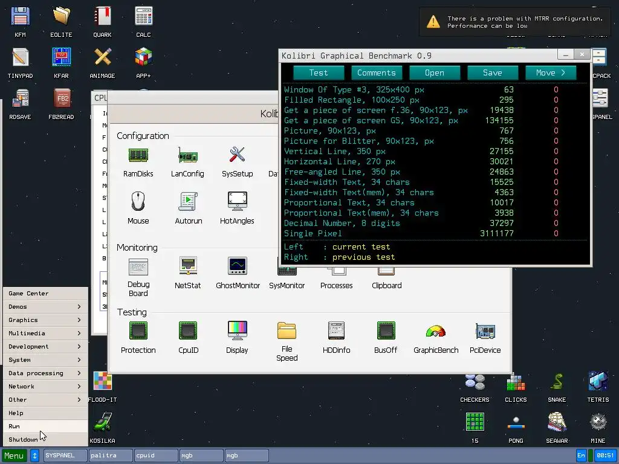Click the Save button in benchmark
Screen dimensions: 619x464
(x=493, y=73)
